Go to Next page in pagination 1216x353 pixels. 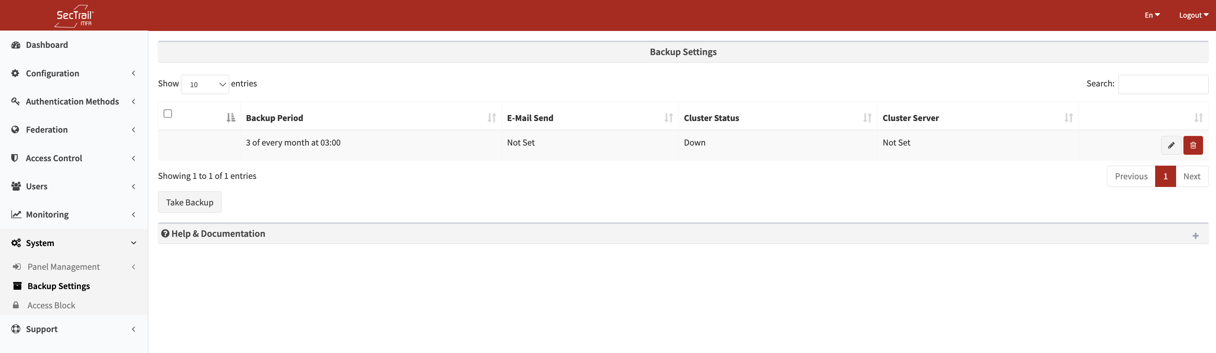coord(1191,176)
